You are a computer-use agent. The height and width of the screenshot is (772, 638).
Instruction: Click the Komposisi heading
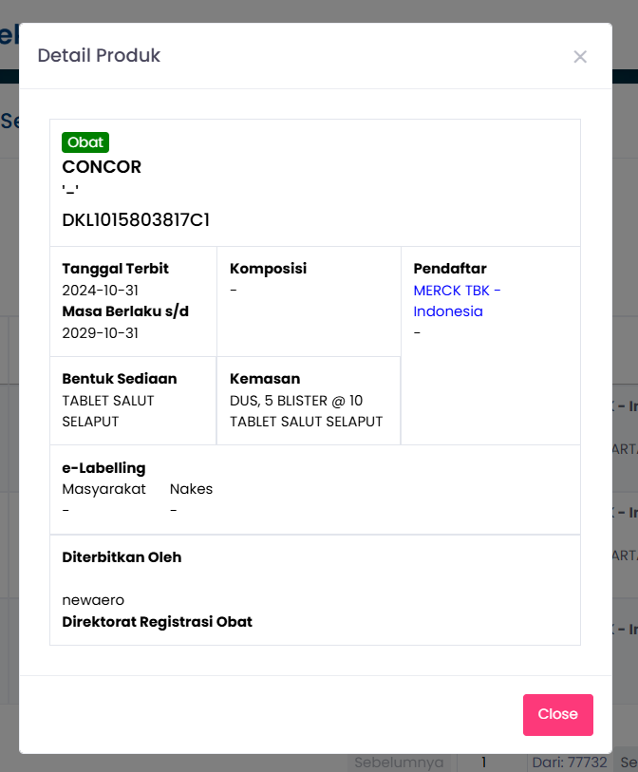click(268, 269)
